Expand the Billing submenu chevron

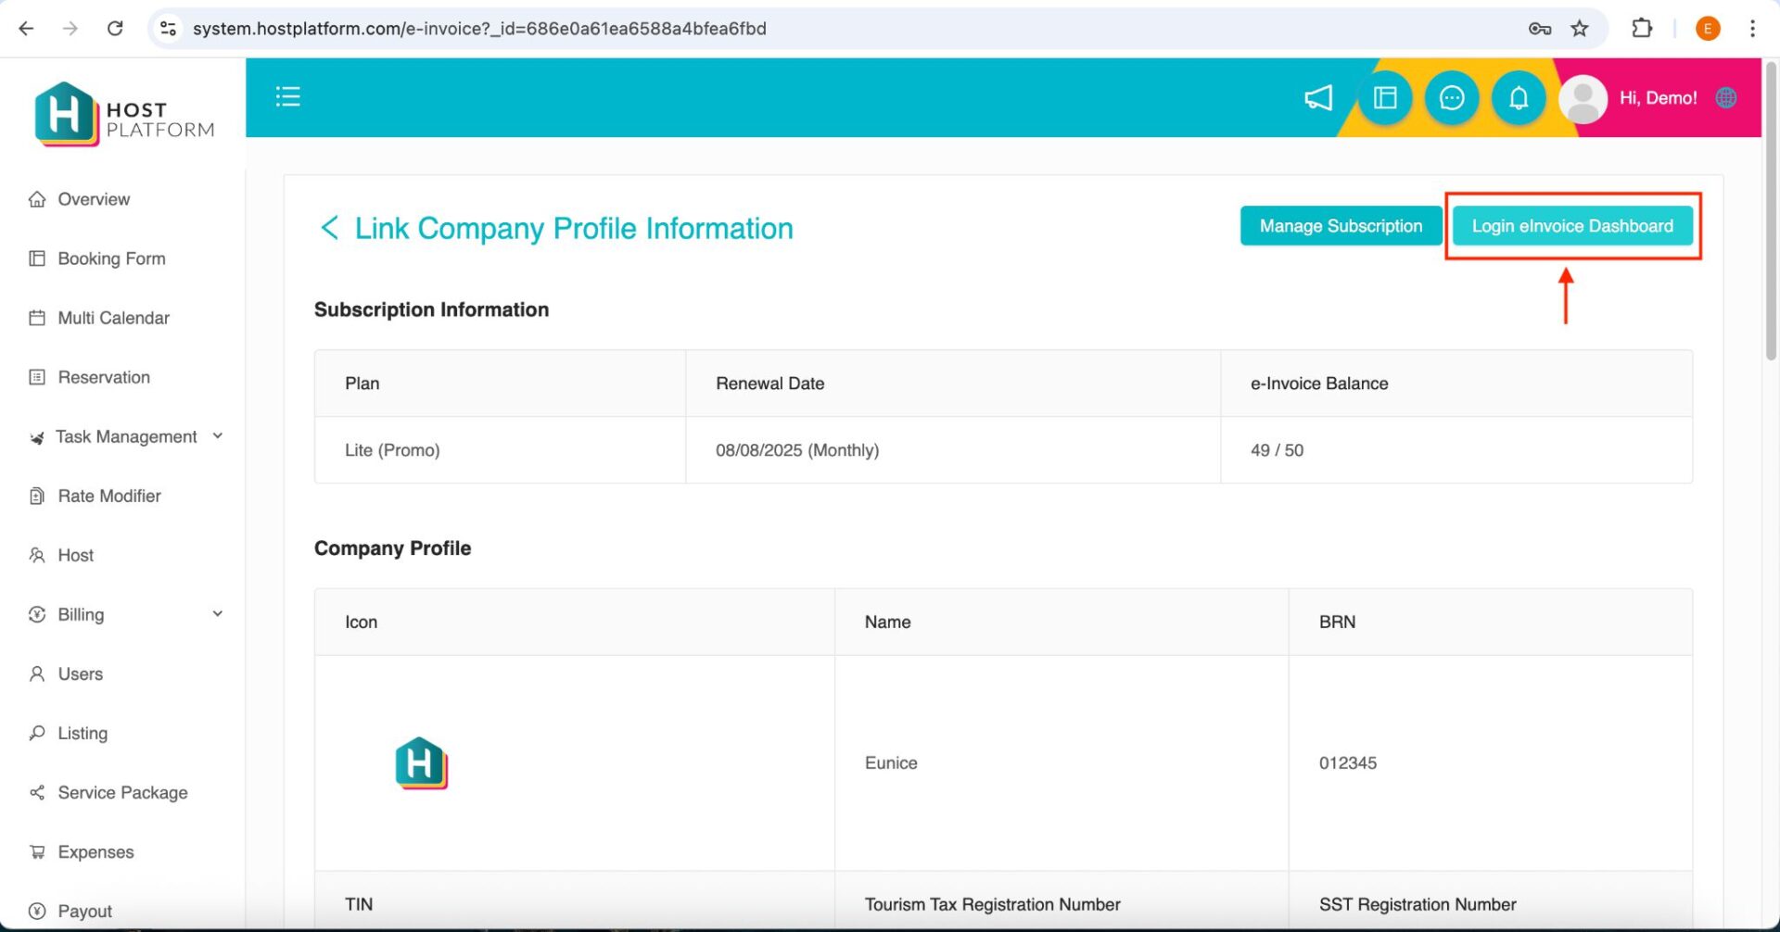(x=218, y=613)
